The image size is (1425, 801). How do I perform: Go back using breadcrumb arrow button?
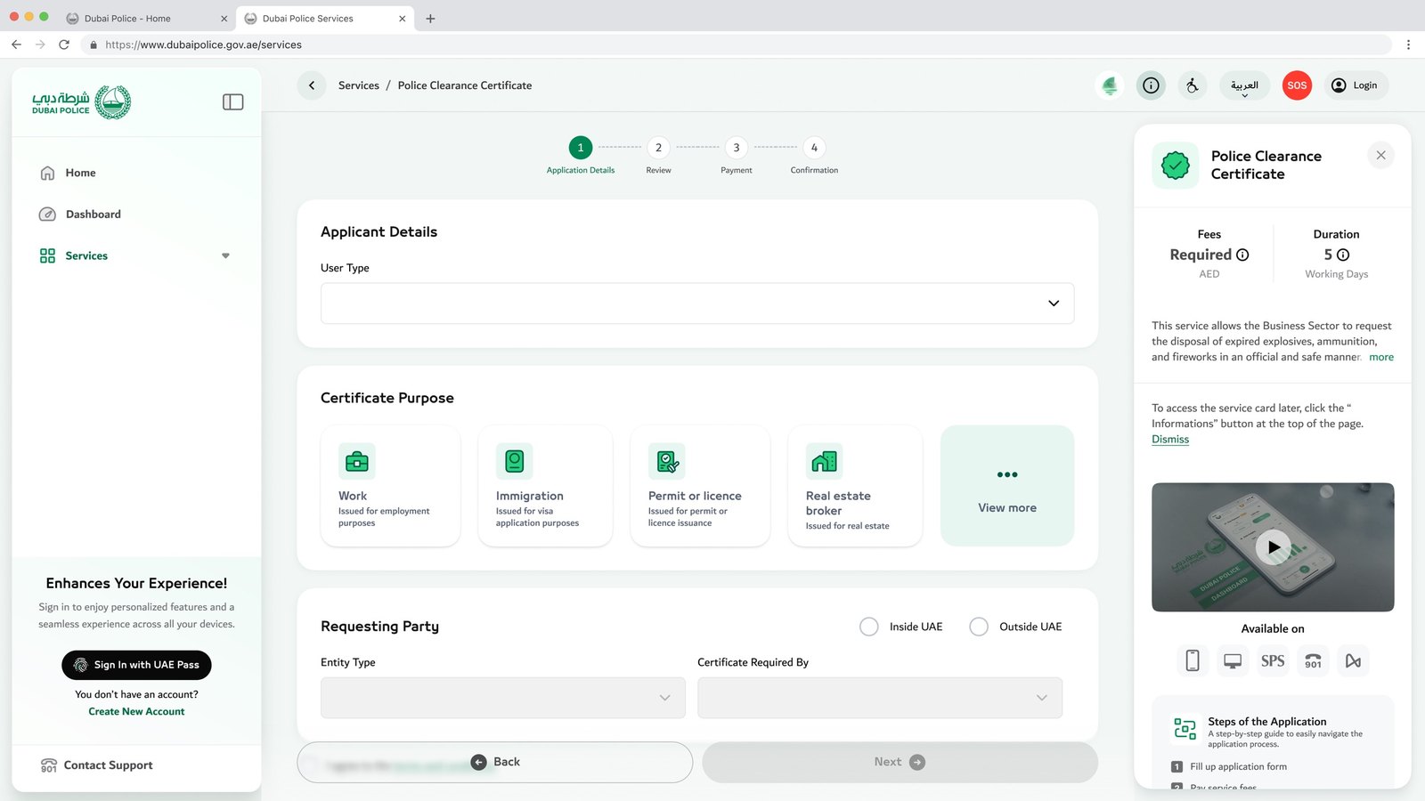coord(312,85)
